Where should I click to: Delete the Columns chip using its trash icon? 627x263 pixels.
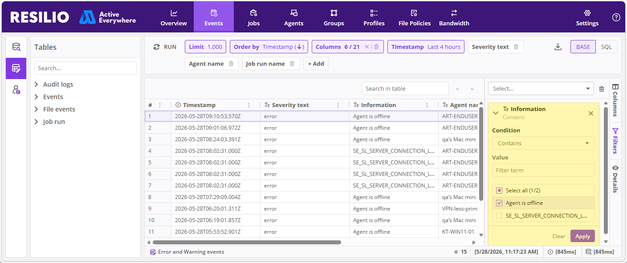pos(376,47)
